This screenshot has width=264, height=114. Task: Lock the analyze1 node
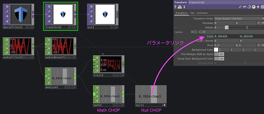(x=49, y=82)
